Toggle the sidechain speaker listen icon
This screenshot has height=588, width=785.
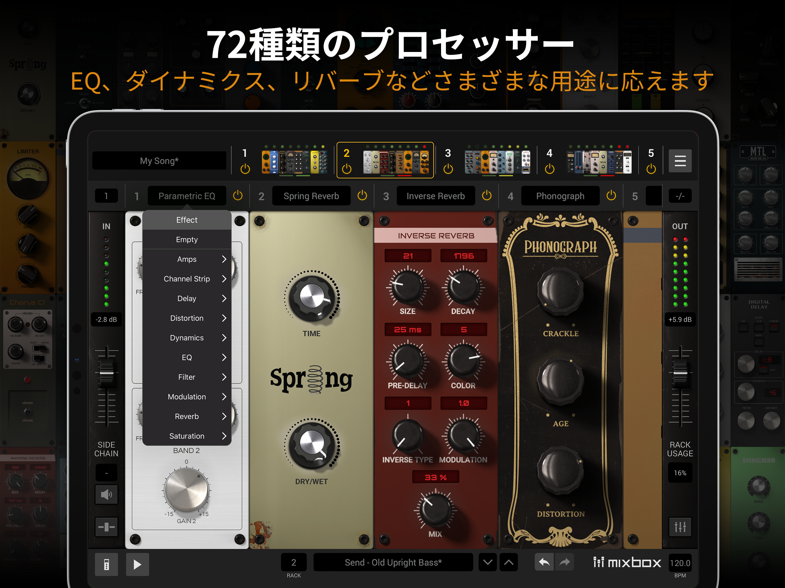click(x=106, y=494)
